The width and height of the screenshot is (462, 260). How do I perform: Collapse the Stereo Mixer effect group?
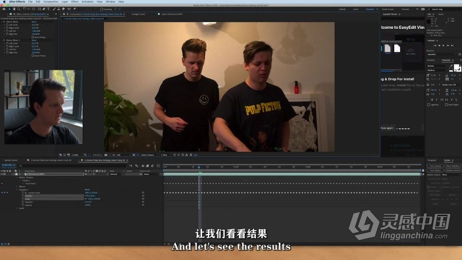coord(2,22)
